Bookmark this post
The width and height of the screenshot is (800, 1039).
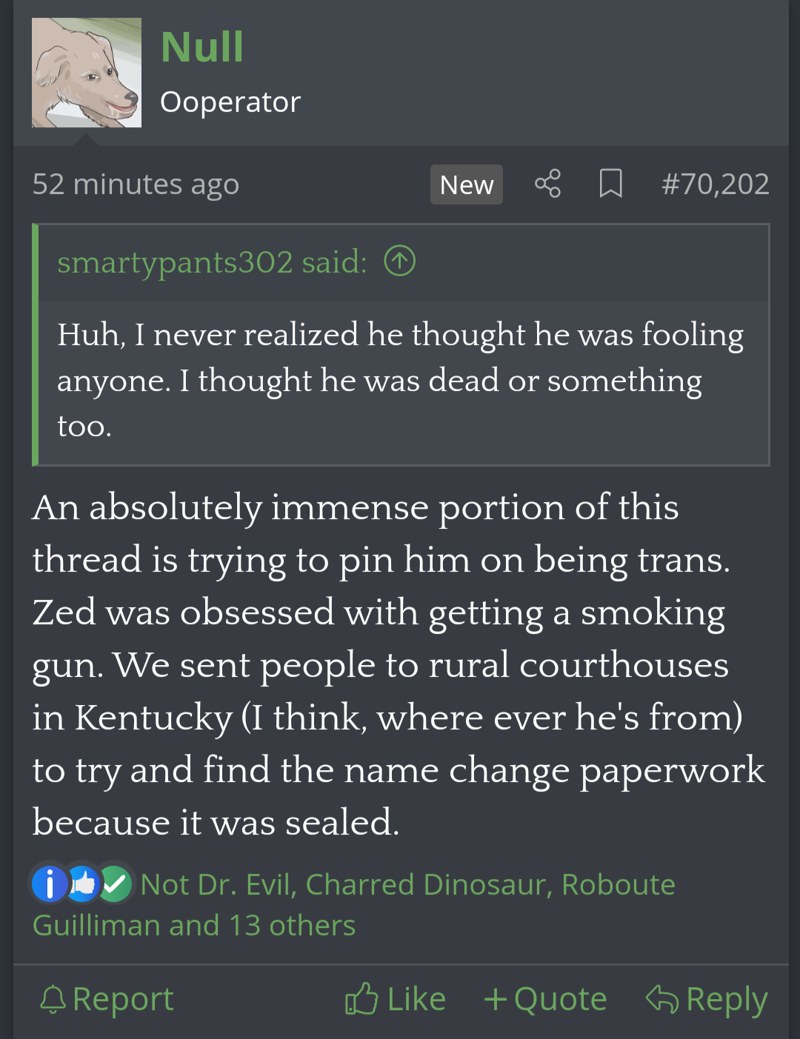(610, 184)
